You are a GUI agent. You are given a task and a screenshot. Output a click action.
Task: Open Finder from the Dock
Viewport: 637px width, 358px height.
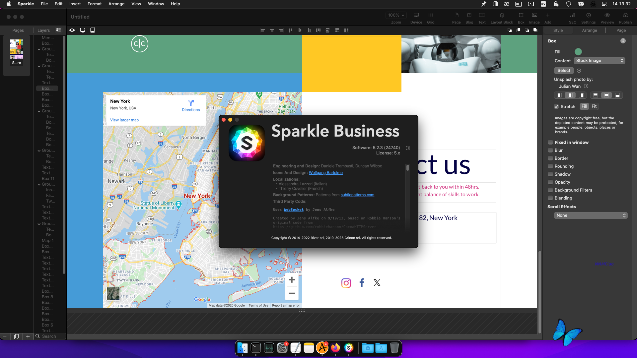click(243, 348)
